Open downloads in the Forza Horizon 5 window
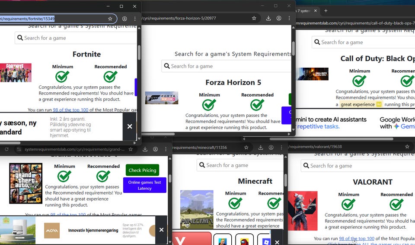This screenshot has height=245, width=415. tap(268, 18)
